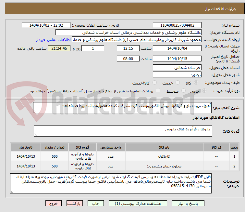Click unit عدد in کارباکول row
Screen dimensions: 245x212
click(111, 156)
